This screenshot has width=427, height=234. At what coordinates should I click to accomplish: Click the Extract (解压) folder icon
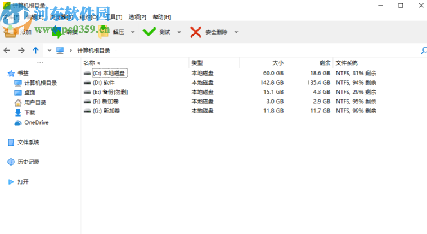(x=104, y=32)
